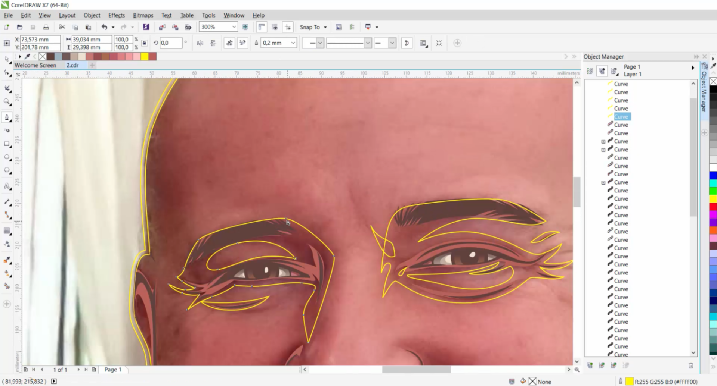Toggle the Close curve button
Viewport: 717px width, 386px height.
(x=407, y=43)
